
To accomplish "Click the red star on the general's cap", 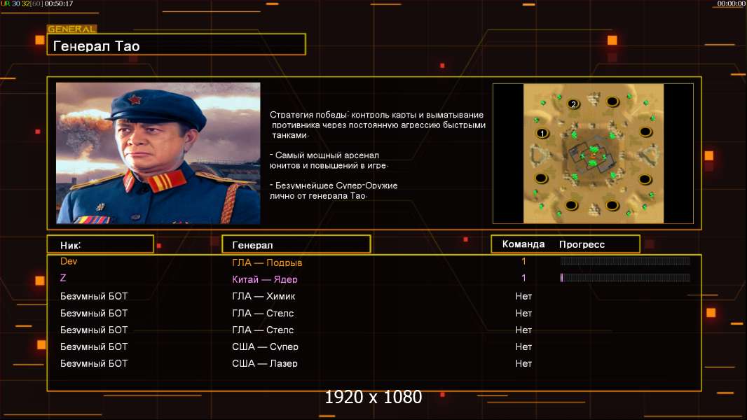I will click(135, 100).
